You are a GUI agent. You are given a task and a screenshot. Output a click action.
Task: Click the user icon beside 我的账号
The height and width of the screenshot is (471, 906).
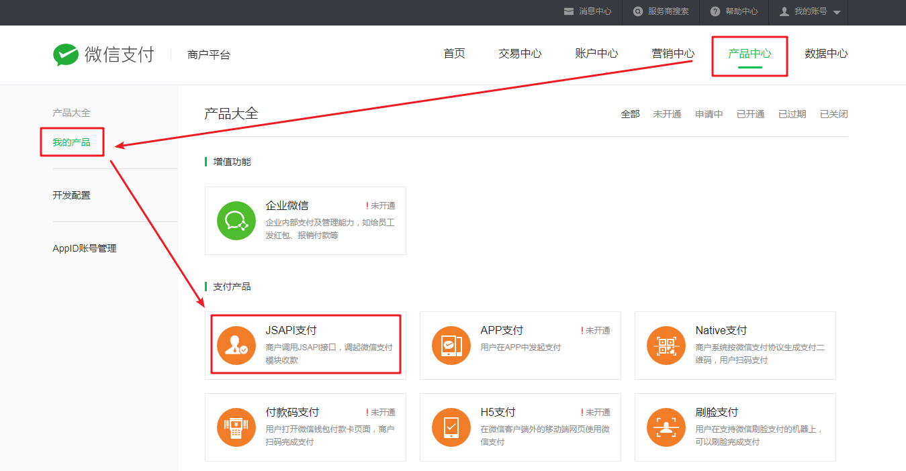point(784,11)
